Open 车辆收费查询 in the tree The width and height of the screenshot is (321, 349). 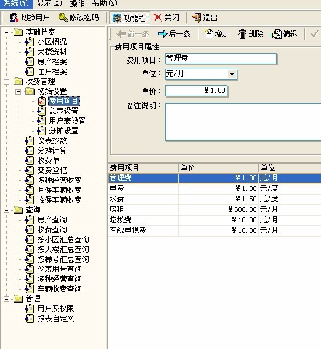click(x=60, y=289)
